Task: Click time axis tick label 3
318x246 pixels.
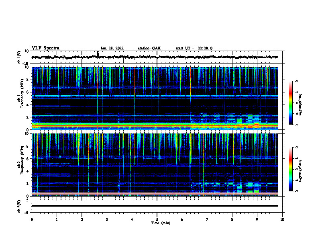Action: coord(107,219)
